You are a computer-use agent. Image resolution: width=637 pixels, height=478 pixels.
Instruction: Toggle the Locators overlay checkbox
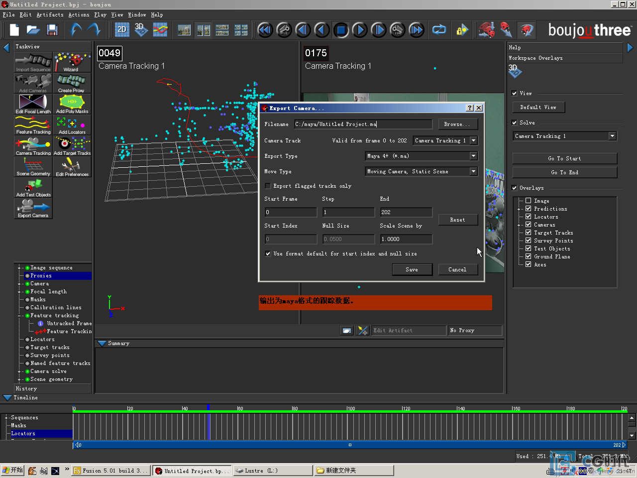point(528,217)
